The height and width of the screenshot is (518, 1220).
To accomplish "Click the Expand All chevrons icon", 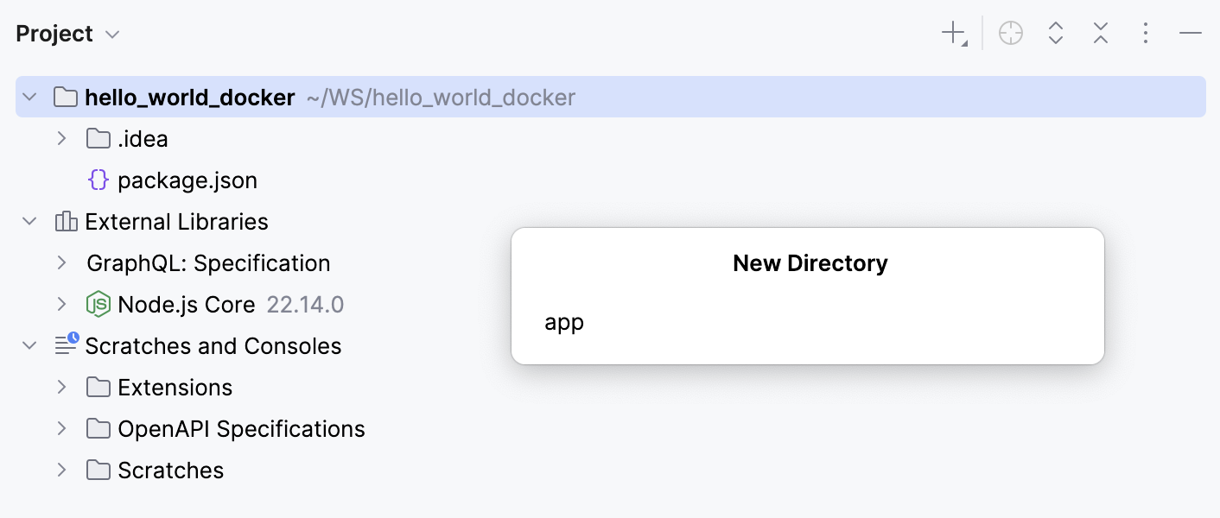I will [x=1055, y=32].
